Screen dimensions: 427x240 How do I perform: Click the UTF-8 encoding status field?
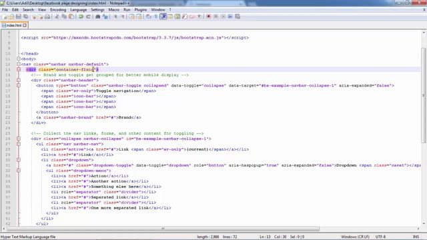[380, 237]
